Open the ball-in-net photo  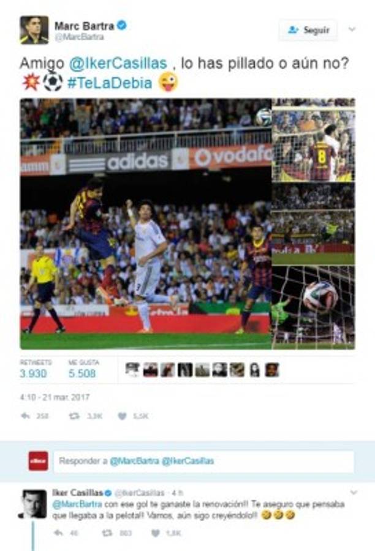pos(314,307)
